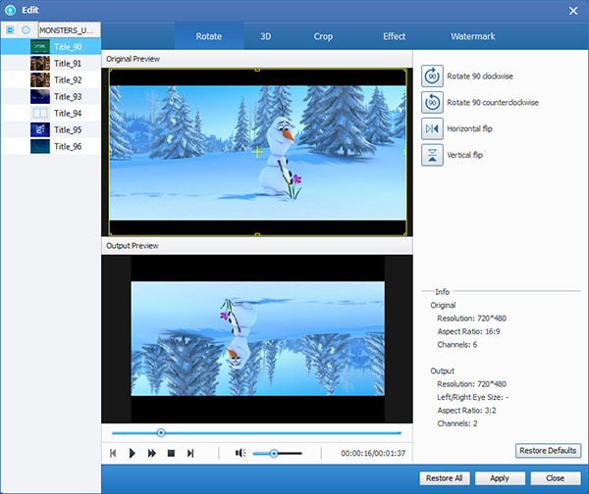Viewport: 589px width, 494px height.
Task: Select Title_94 in the title list
Action: 51,113
